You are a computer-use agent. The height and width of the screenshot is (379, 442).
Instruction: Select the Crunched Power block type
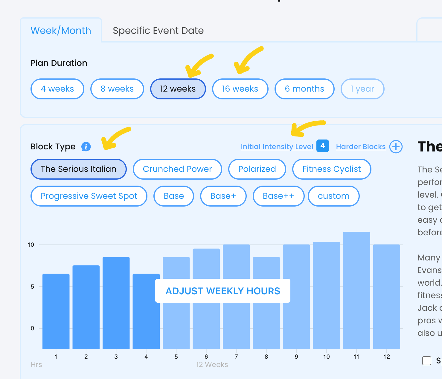coord(177,169)
